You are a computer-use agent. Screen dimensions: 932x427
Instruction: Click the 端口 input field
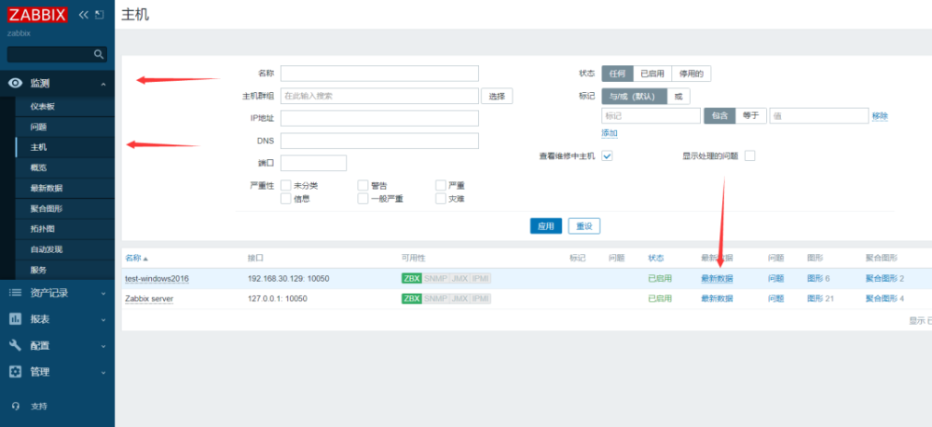point(313,163)
